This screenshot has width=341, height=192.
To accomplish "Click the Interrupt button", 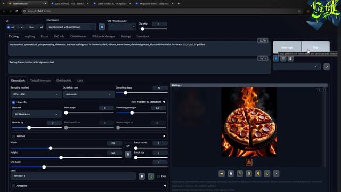I will tap(287, 47).
